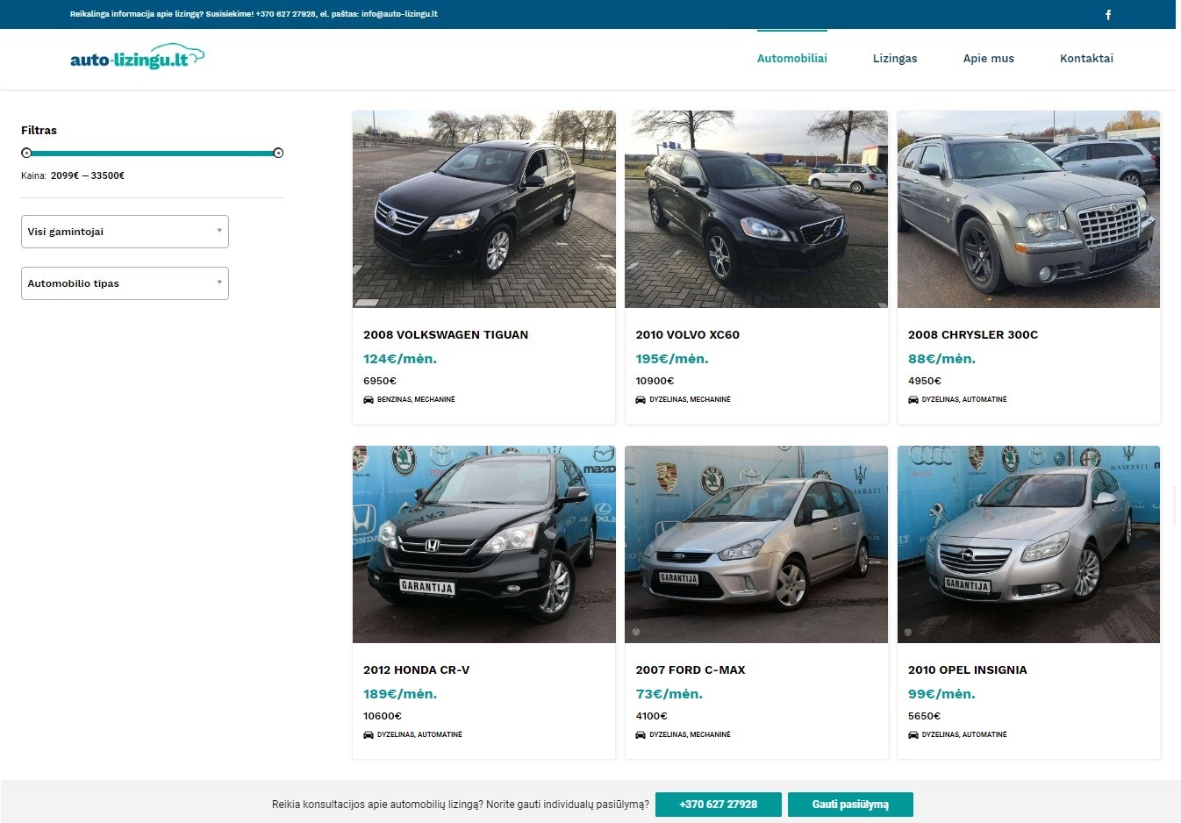Click the auto-lizingu.lt logo

click(x=137, y=57)
